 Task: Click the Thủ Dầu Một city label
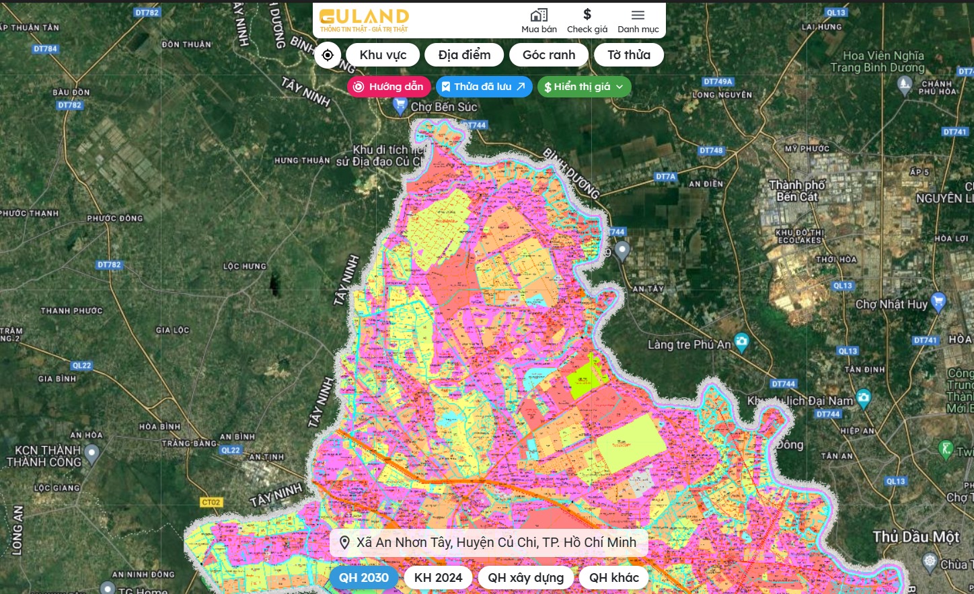[x=916, y=537]
